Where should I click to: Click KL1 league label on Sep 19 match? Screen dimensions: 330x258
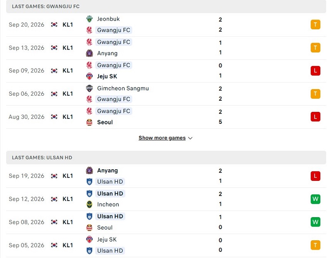[68, 176]
